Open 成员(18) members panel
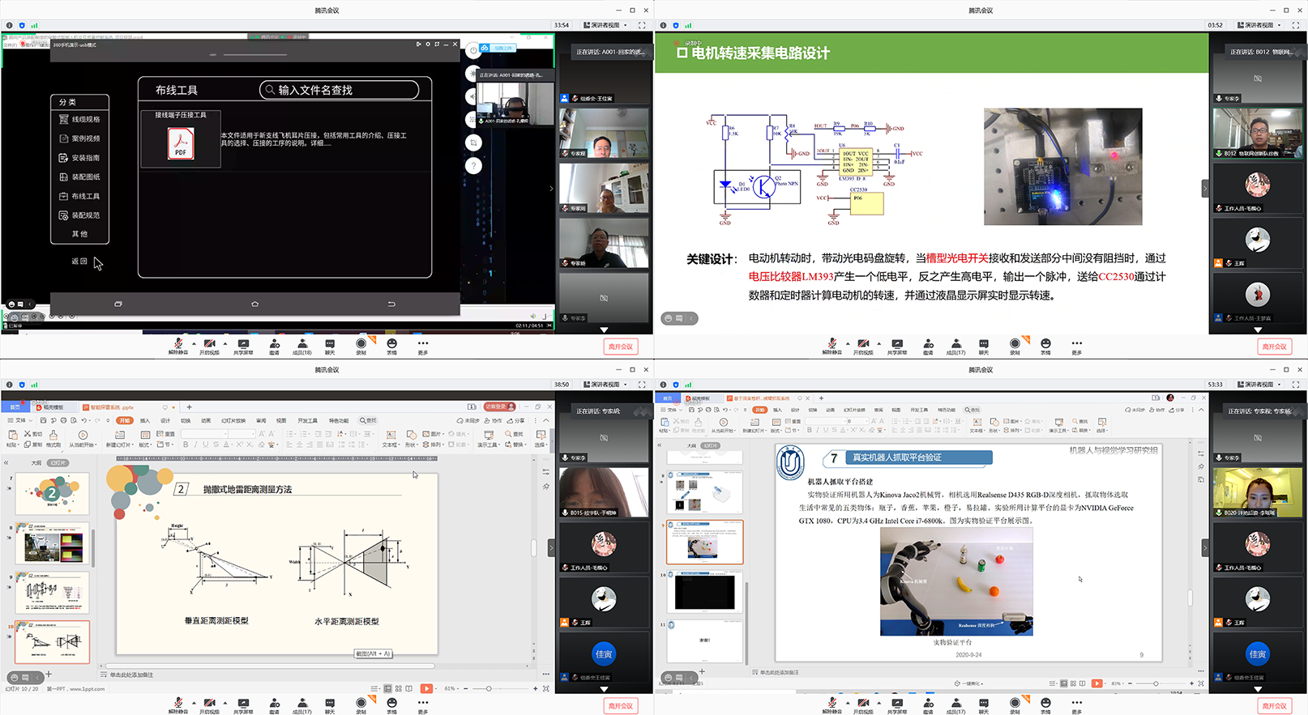The image size is (1308, 715). coord(302,347)
